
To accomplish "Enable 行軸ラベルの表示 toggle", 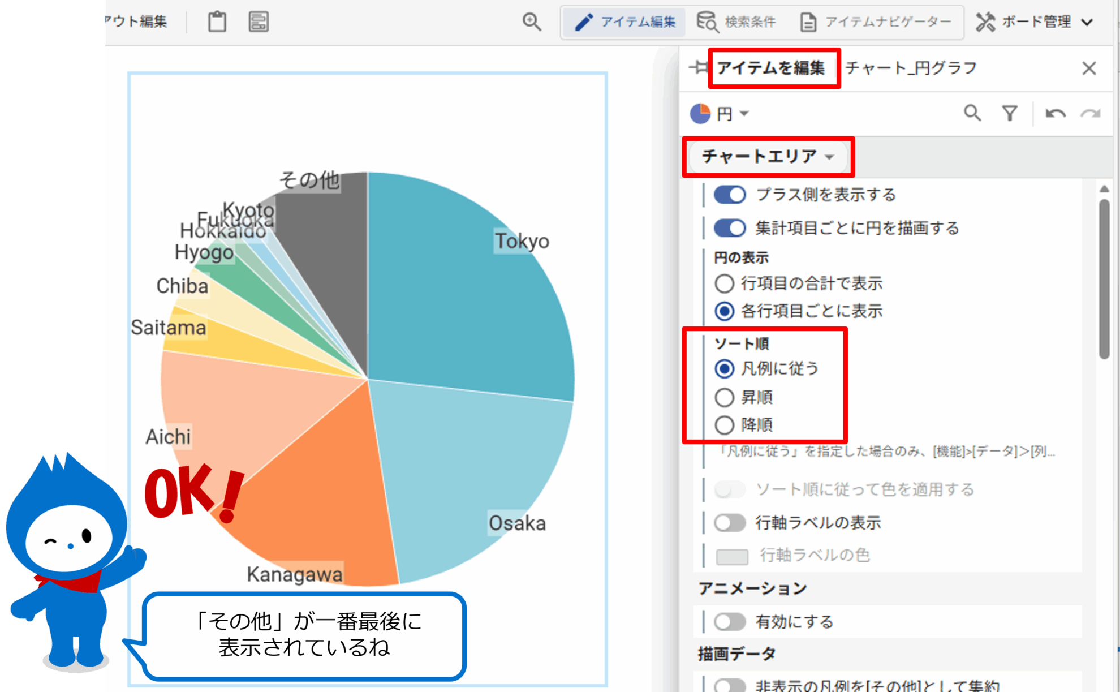I will [x=730, y=522].
